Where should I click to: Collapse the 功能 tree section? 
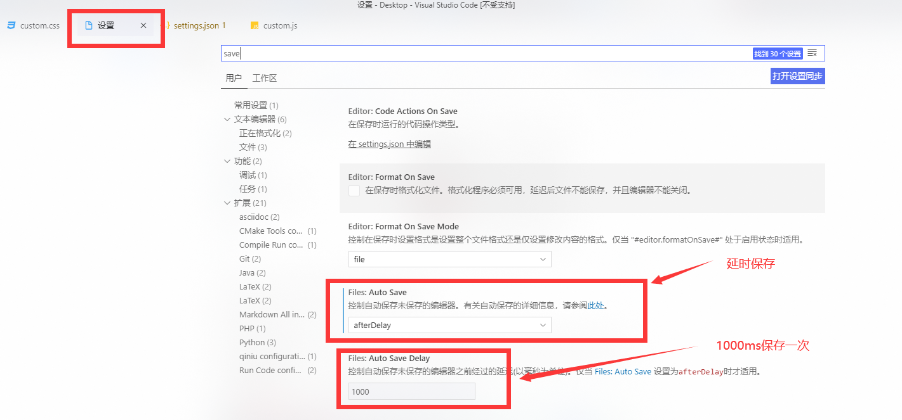tap(227, 161)
